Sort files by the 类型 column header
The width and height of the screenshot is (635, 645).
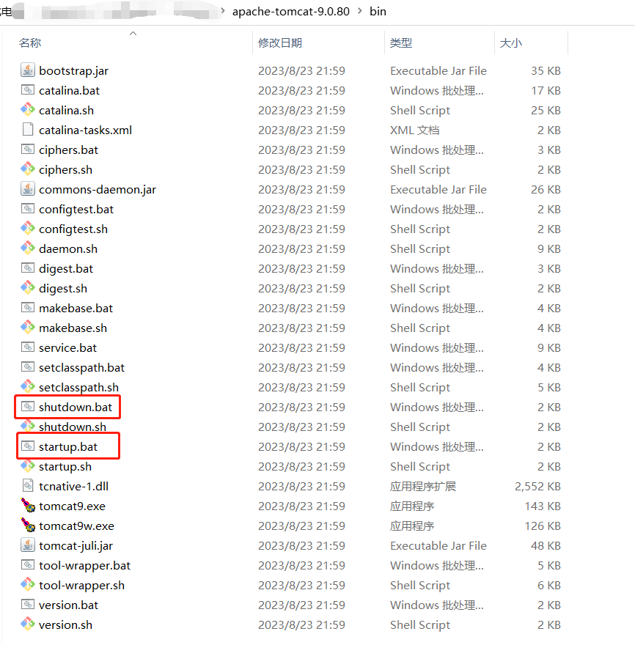(x=401, y=43)
